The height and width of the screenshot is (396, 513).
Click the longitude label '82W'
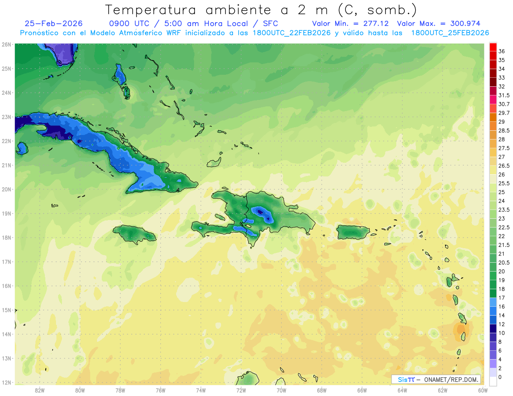pos(40,390)
